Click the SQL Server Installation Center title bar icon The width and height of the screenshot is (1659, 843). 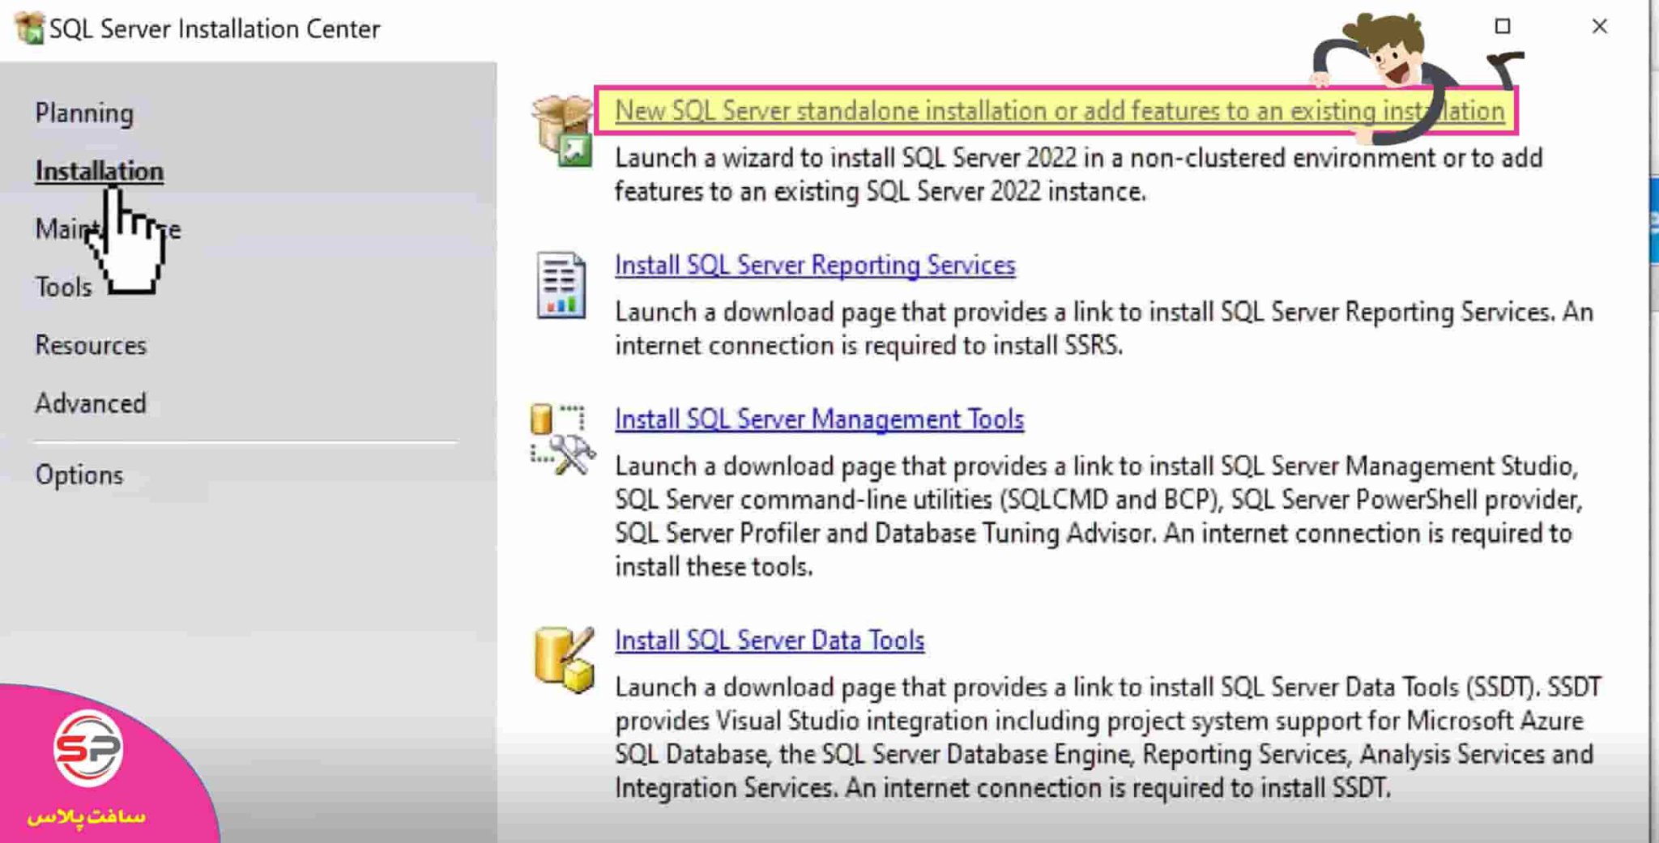click(28, 28)
